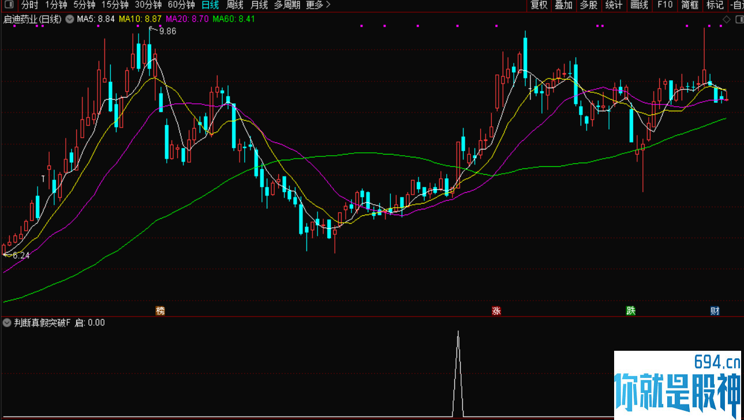Click the 标记 mark button
Image resolution: width=744 pixels, height=420 pixels.
(715, 5)
